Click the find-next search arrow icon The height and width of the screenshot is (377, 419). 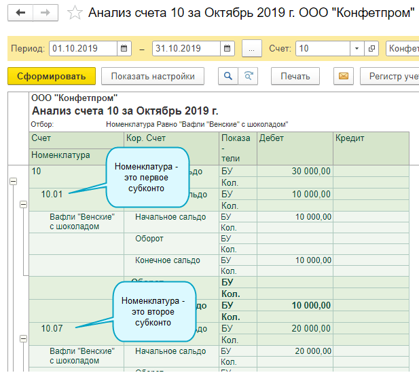tap(248, 77)
